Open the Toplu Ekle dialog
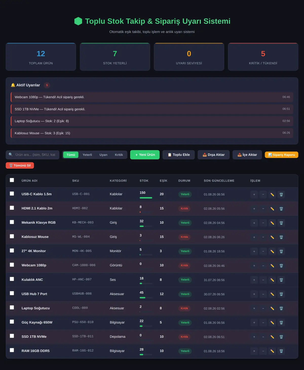This screenshot has width=304, height=370. point(179,155)
